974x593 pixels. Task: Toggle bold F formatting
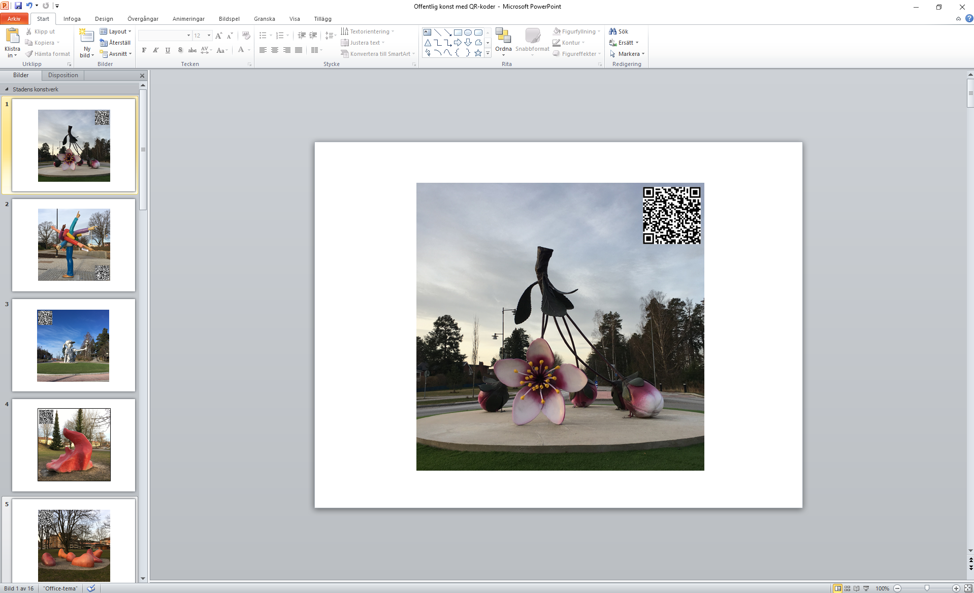pos(144,50)
